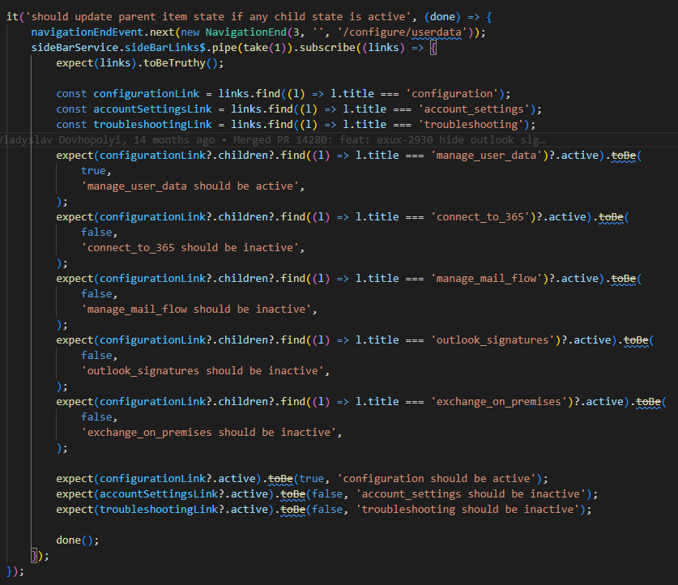The image size is (678, 585).
Task: Click 'troubleshooting should be inactive' message string
Action: (468, 510)
